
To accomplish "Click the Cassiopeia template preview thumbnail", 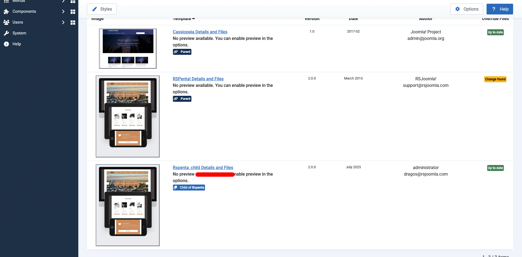I will pyautogui.click(x=128, y=49).
